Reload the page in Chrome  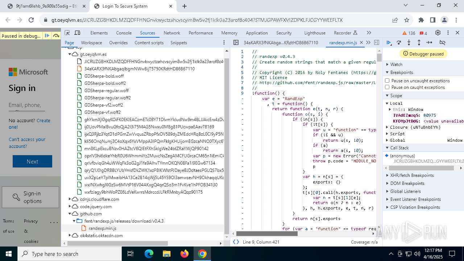point(31,20)
